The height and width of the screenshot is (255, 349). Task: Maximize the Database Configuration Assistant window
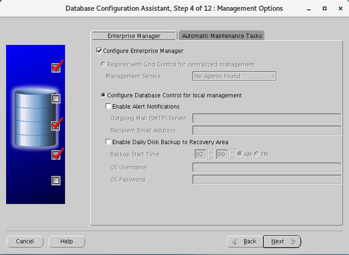[x=325, y=8]
